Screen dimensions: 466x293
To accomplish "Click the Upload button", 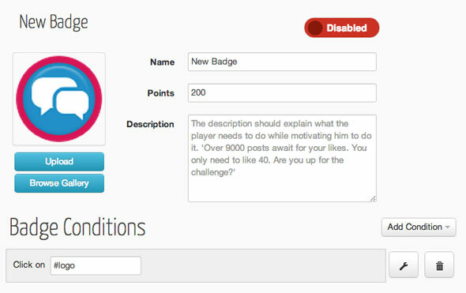I will (x=59, y=162).
